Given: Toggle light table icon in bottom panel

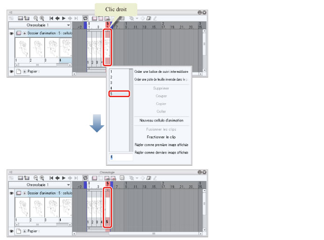Looking at the screenshot, I should pos(122,178).
